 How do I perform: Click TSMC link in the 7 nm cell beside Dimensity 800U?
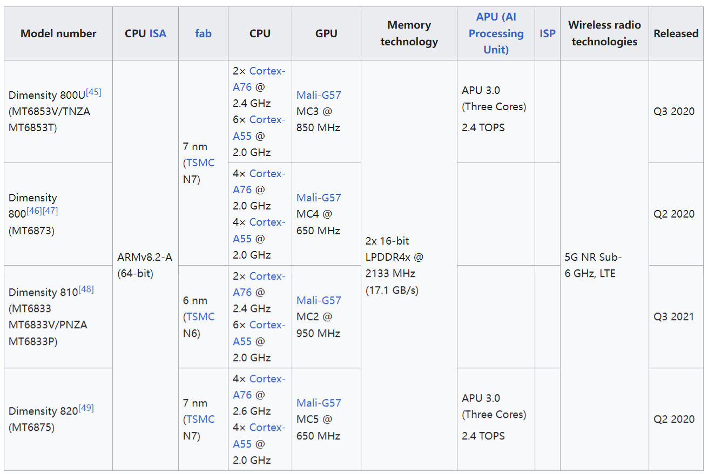(200, 163)
